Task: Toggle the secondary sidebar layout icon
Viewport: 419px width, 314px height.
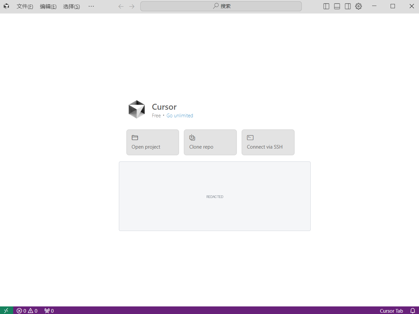Action: 348,6
